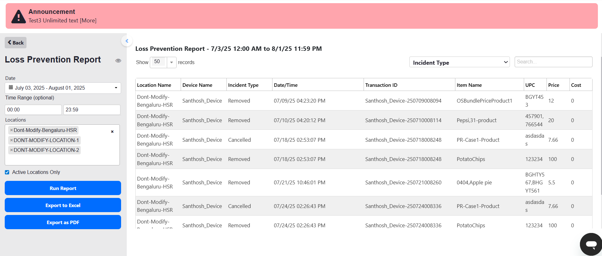The height and width of the screenshot is (256, 602).
Task: Remove DONT-MODIFY-LOCATION-2 tag
Action: pos(11,150)
